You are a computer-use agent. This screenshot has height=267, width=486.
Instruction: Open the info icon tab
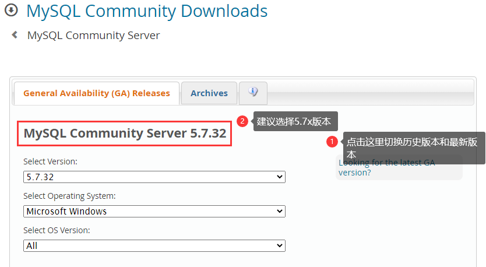253,93
